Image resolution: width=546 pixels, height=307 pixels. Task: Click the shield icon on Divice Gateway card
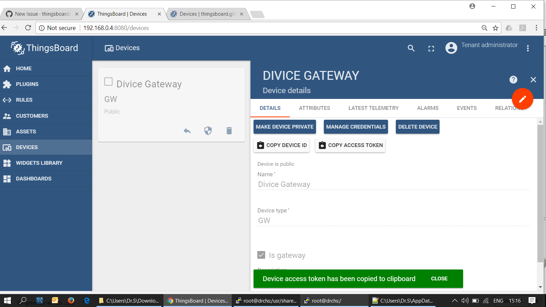208,131
